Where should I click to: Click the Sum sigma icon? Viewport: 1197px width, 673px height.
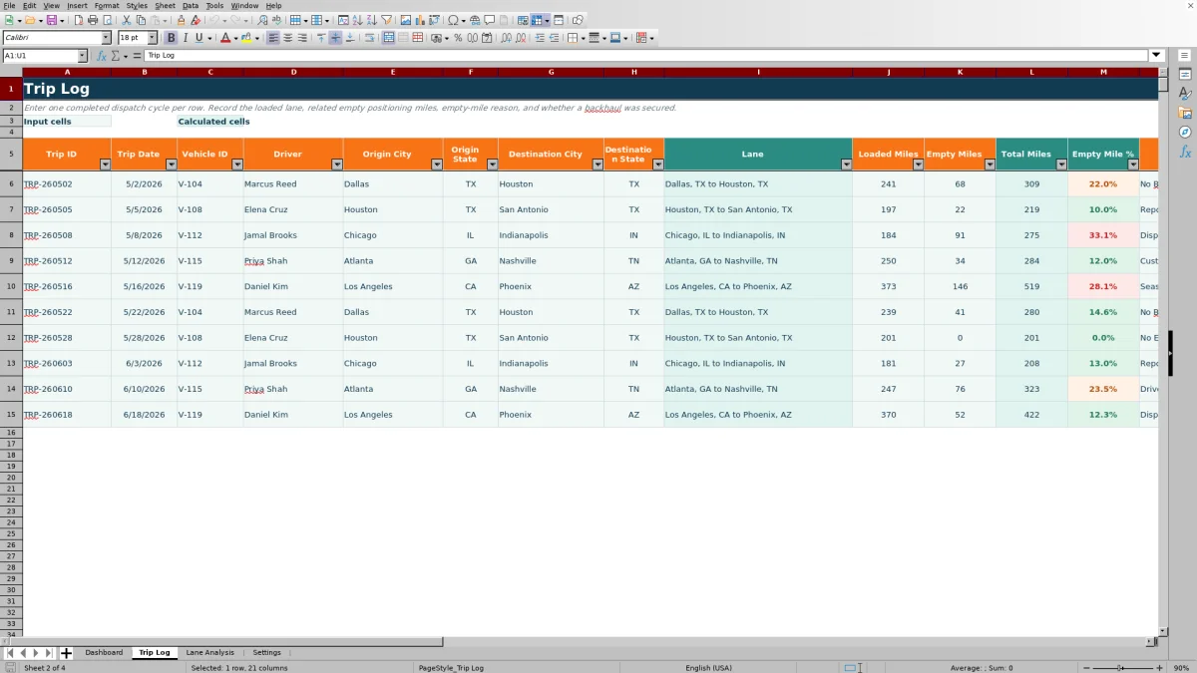click(x=116, y=56)
